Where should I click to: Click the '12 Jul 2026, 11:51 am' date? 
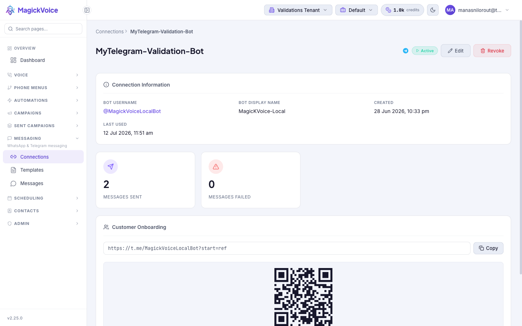coord(128,133)
